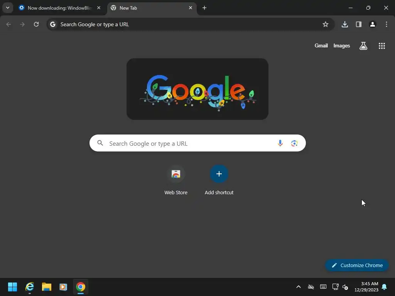Go back using the back arrow
This screenshot has height=296, width=395.
[x=8, y=24]
